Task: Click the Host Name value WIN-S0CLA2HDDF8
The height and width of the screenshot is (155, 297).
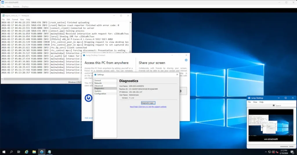Action: point(136,86)
